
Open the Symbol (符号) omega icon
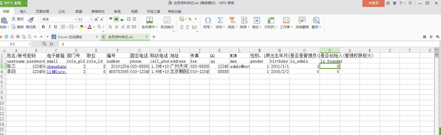(208, 20)
